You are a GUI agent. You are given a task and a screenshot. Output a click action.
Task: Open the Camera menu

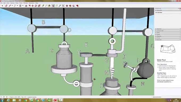point(12,3)
